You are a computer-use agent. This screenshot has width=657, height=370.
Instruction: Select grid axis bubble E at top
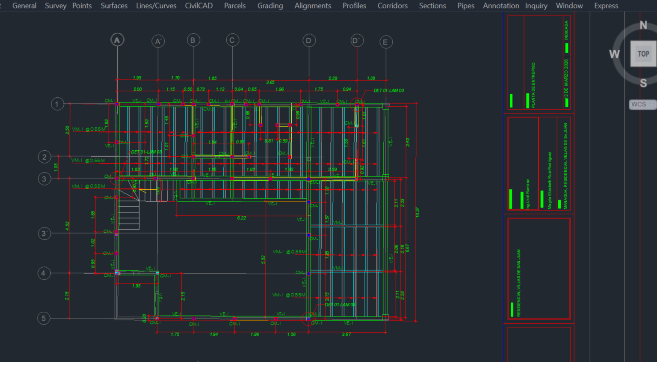pos(386,42)
